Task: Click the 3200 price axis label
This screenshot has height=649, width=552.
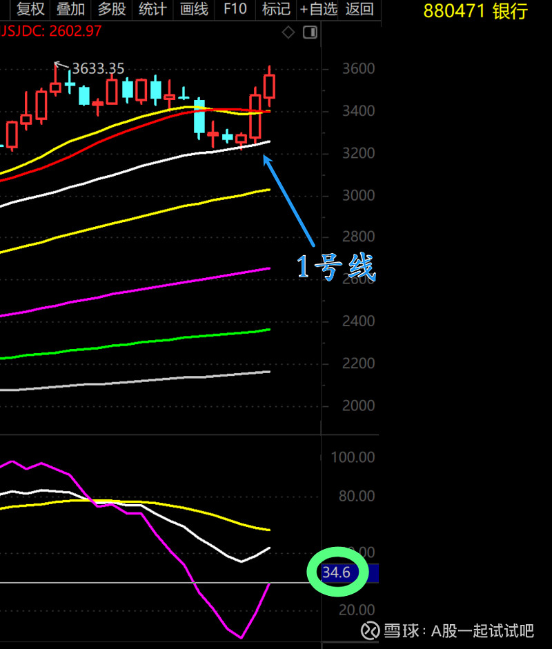Action: click(x=358, y=153)
